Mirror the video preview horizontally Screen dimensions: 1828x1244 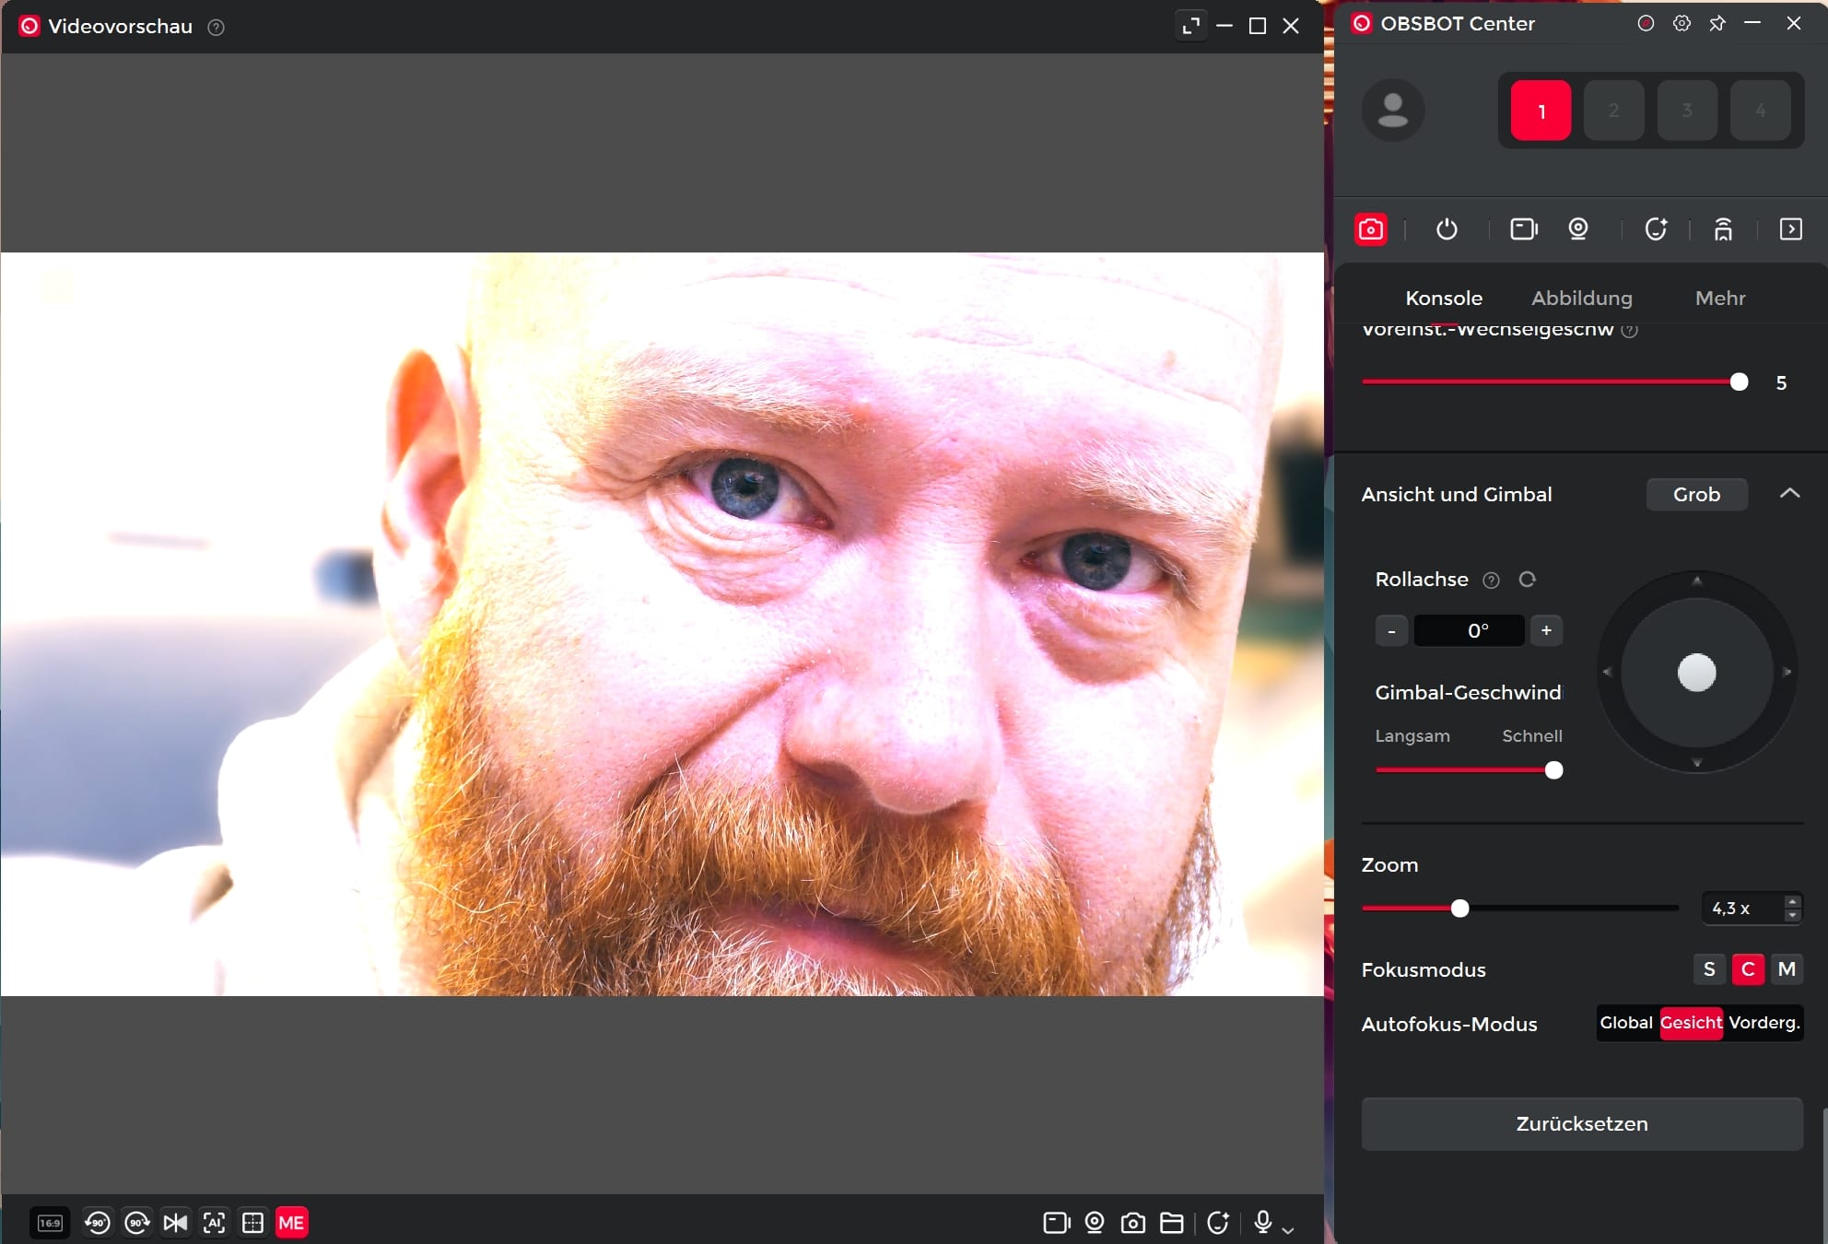pos(175,1223)
